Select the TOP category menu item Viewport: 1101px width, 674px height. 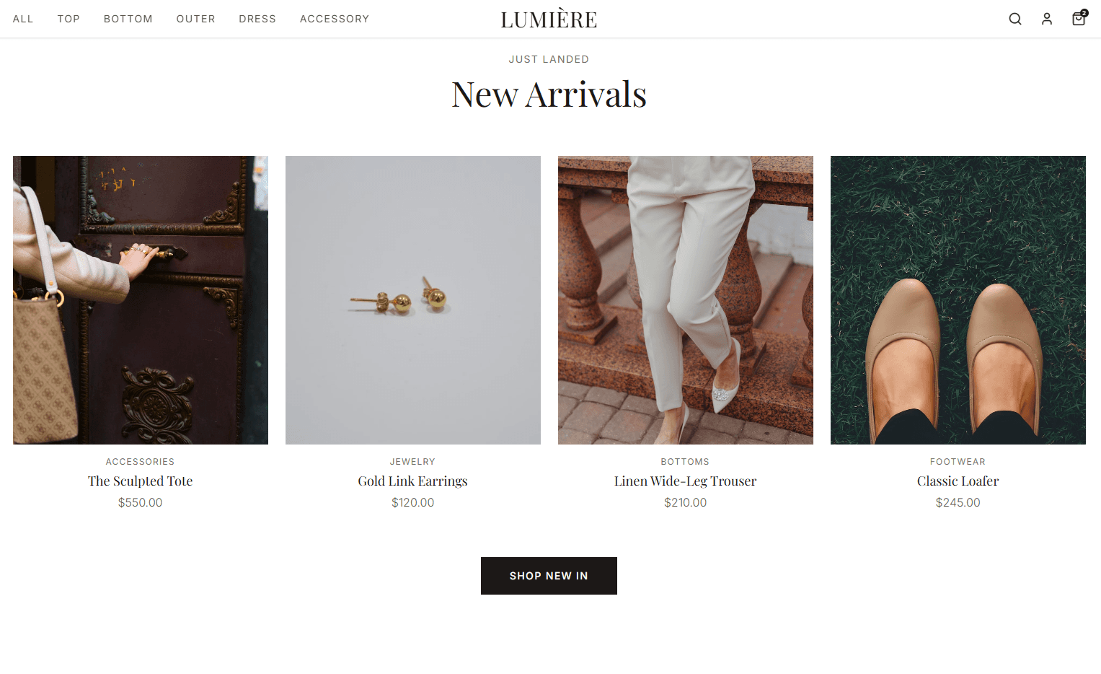click(68, 19)
